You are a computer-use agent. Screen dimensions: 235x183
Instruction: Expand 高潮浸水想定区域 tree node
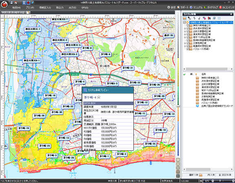click(x=185, y=46)
